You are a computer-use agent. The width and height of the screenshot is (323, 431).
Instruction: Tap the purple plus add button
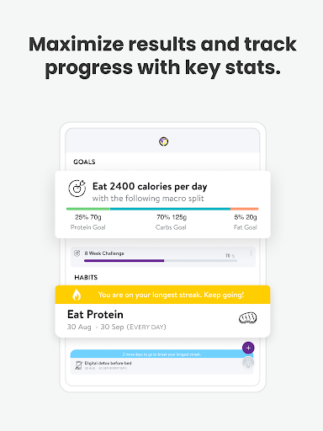[248, 348]
